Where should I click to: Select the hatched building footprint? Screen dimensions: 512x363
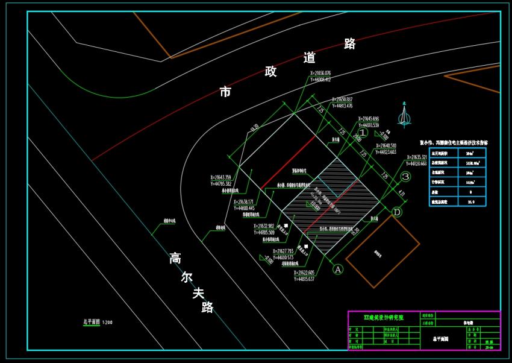[x=331, y=206]
